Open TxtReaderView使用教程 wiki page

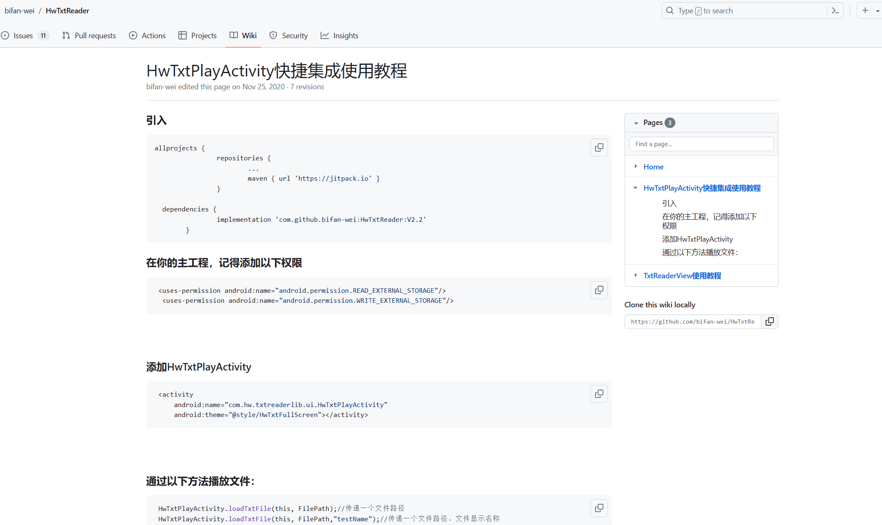[682, 276]
